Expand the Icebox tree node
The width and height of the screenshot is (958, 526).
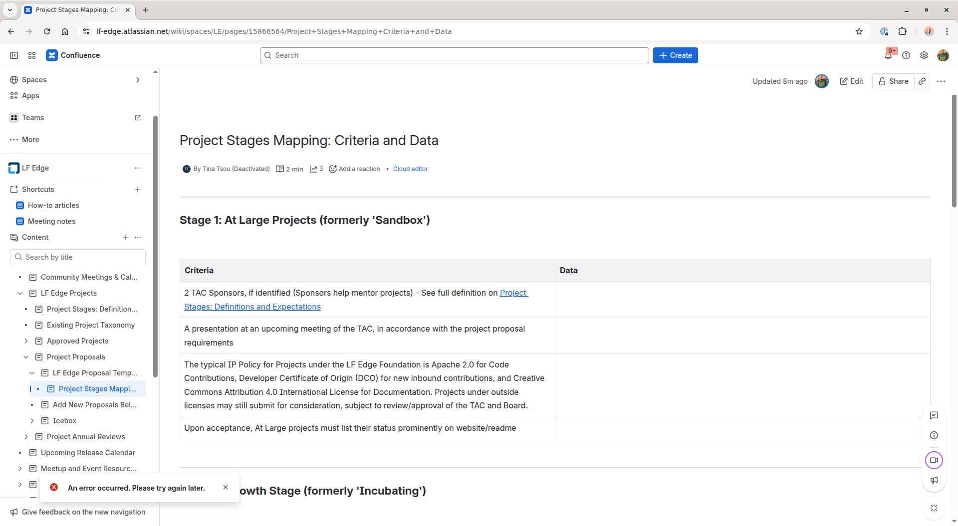coord(32,421)
